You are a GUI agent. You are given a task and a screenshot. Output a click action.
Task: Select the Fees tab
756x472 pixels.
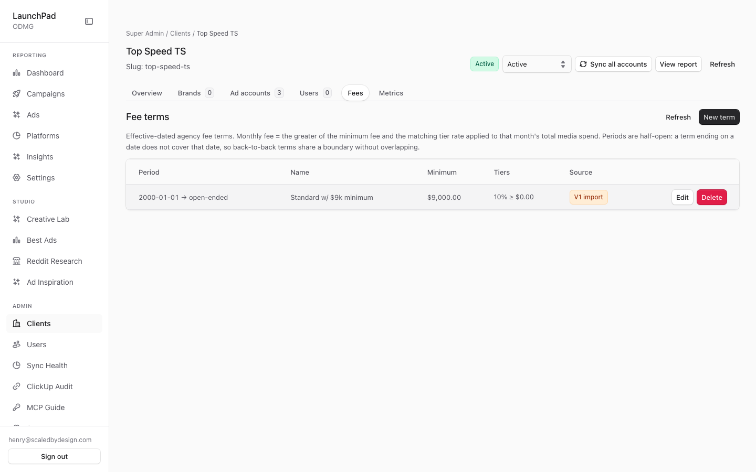click(355, 93)
